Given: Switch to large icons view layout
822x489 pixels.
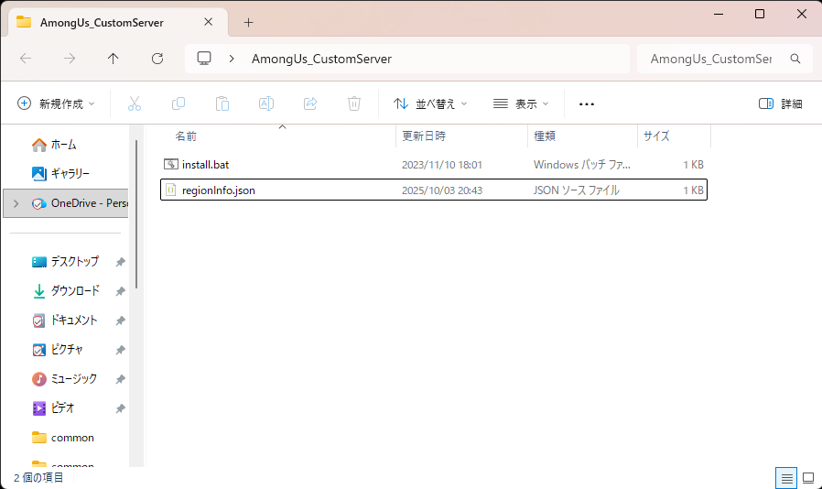Looking at the screenshot, I should [x=808, y=478].
